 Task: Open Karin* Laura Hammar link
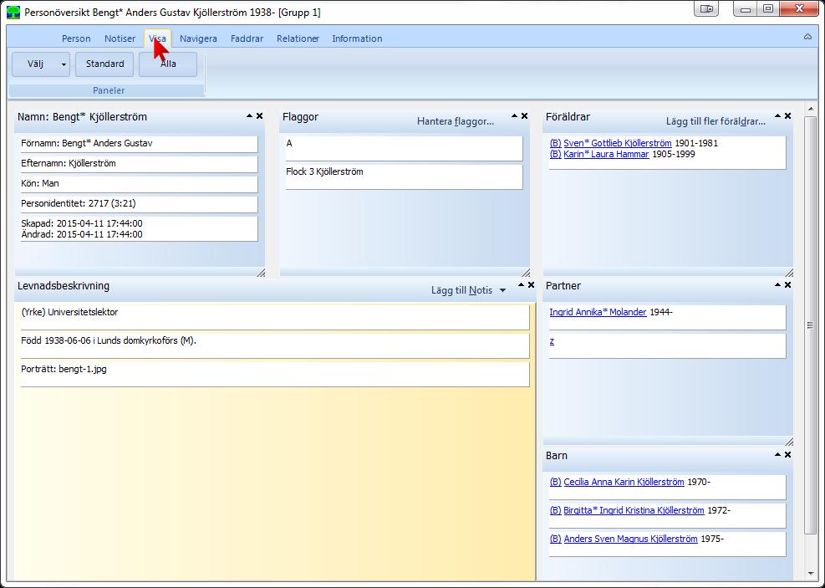[606, 154]
